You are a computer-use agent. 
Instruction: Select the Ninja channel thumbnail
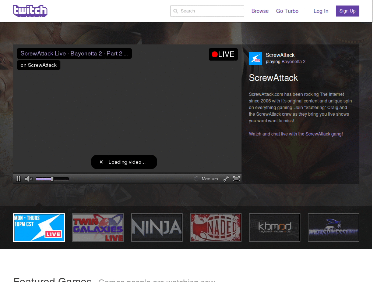(157, 228)
